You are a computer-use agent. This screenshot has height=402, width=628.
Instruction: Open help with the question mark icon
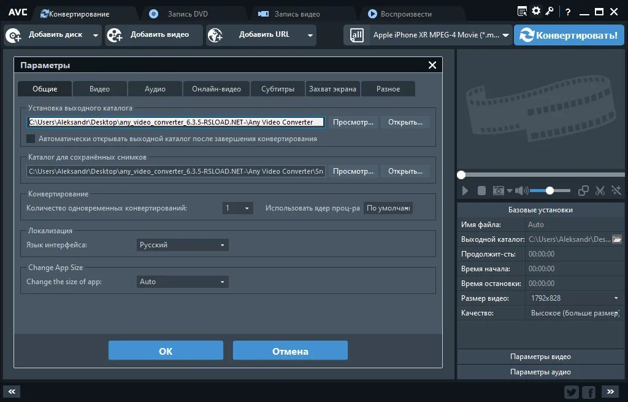(567, 12)
